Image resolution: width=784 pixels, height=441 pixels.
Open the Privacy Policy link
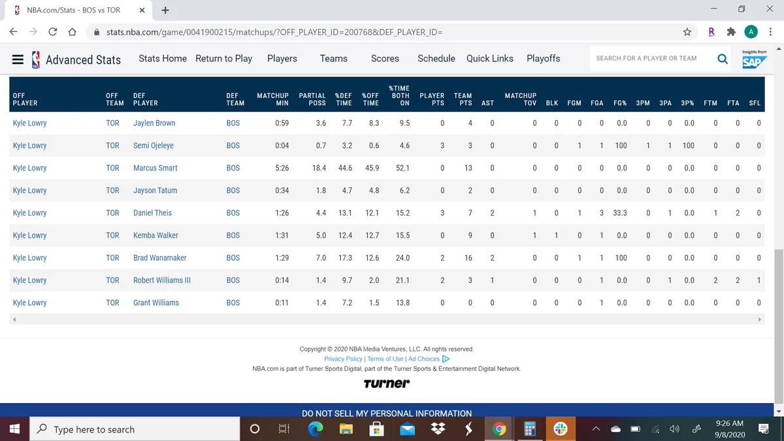click(x=343, y=359)
